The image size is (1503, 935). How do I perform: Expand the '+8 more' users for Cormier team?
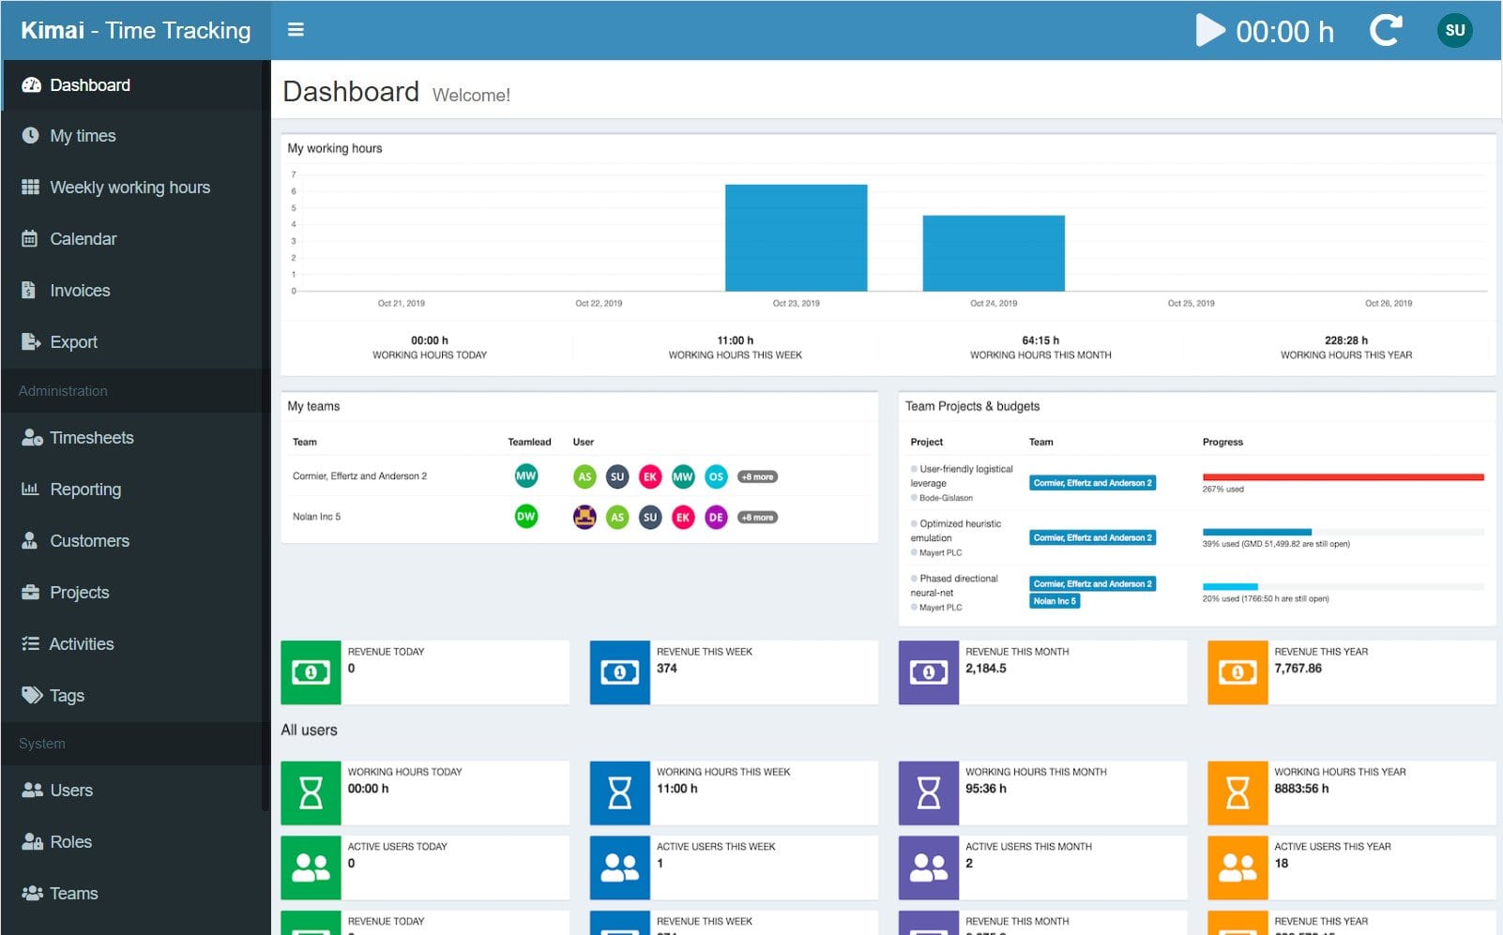[x=758, y=476]
